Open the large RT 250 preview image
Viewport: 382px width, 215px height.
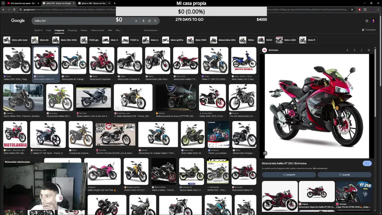pos(317,106)
